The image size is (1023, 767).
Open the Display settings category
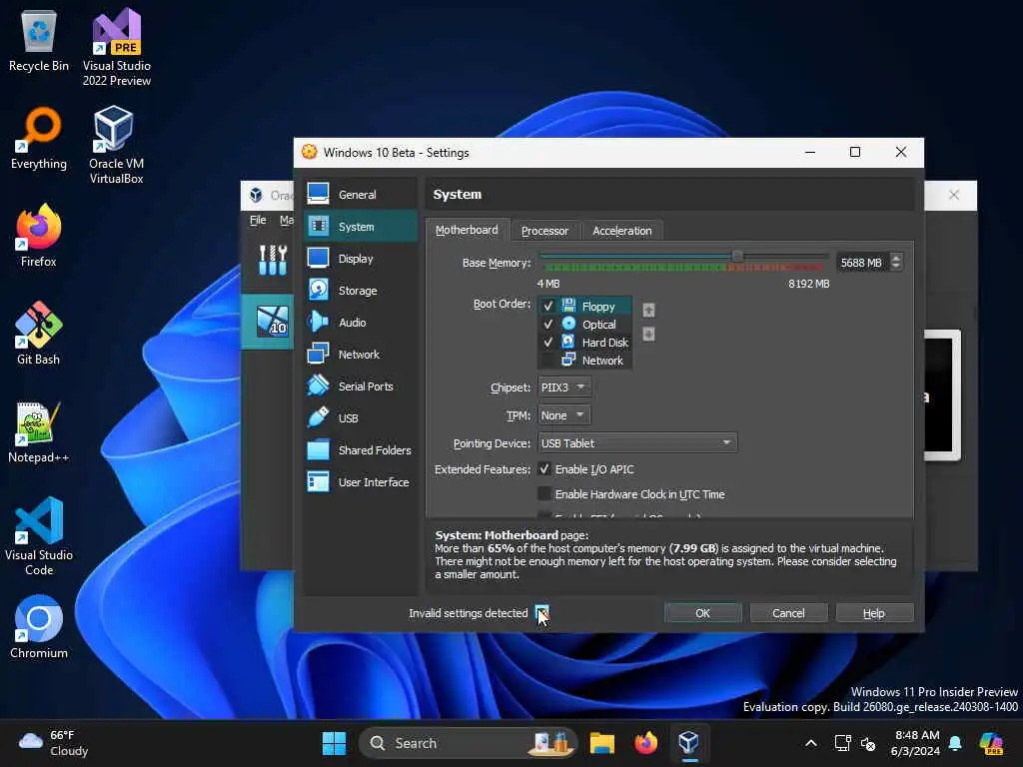(x=360, y=259)
